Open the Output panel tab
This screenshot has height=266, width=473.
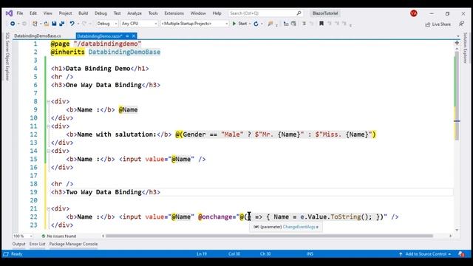coord(18,244)
